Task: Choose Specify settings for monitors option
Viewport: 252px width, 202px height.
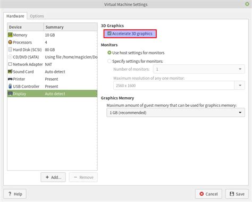Action: (110, 61)
